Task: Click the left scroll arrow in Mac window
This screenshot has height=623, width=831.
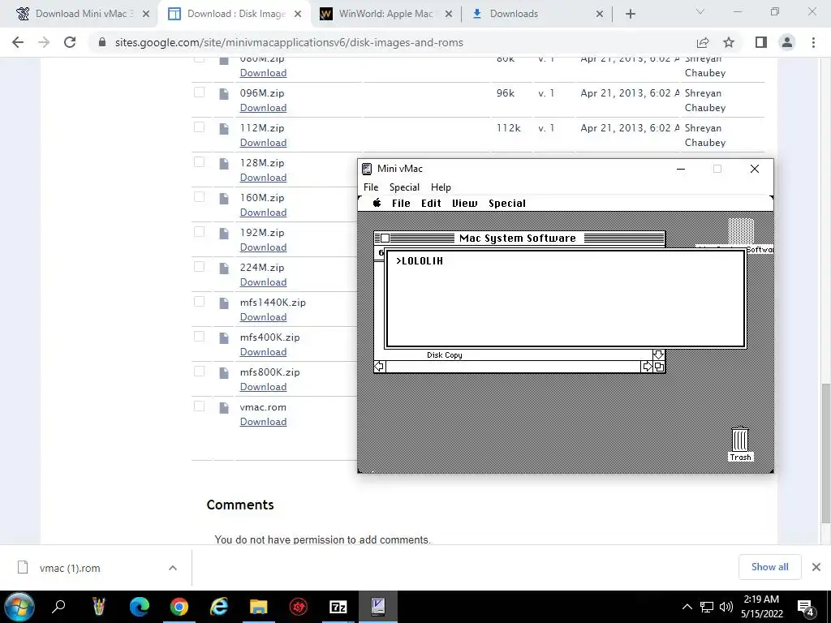Action: [380, 367]
